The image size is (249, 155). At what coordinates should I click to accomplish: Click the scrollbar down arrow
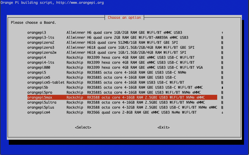coord(222,112)
